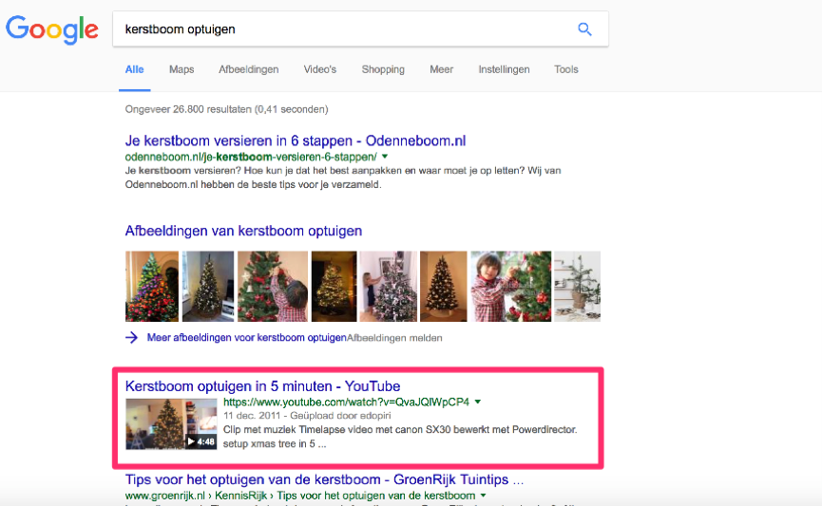This screenshot has height=506, width=822.
Task: Click the 11 dec. 2011 Geüpload door edopiri text
Action: (x=307, y=416)
